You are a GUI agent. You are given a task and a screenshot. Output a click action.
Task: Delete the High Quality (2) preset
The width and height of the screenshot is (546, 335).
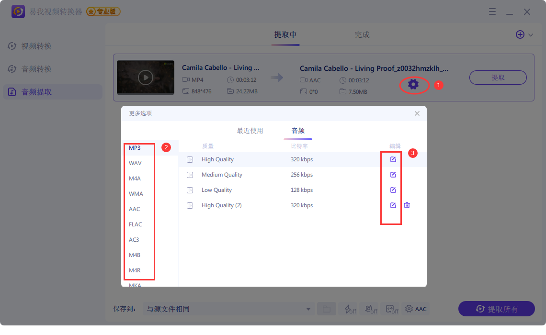[x=407, y=205]
